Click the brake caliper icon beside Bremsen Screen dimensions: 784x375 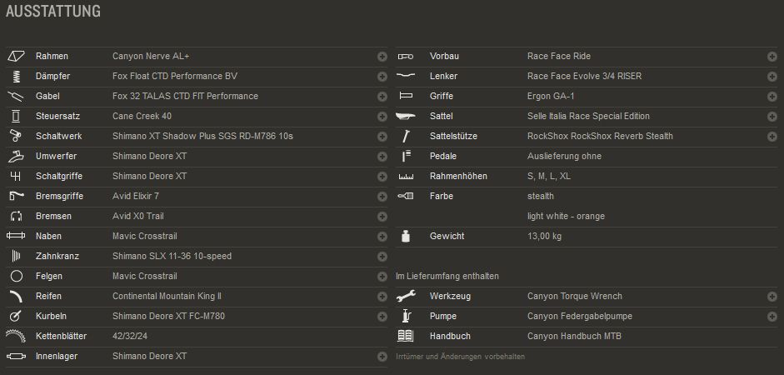click(x=16, y=216)
